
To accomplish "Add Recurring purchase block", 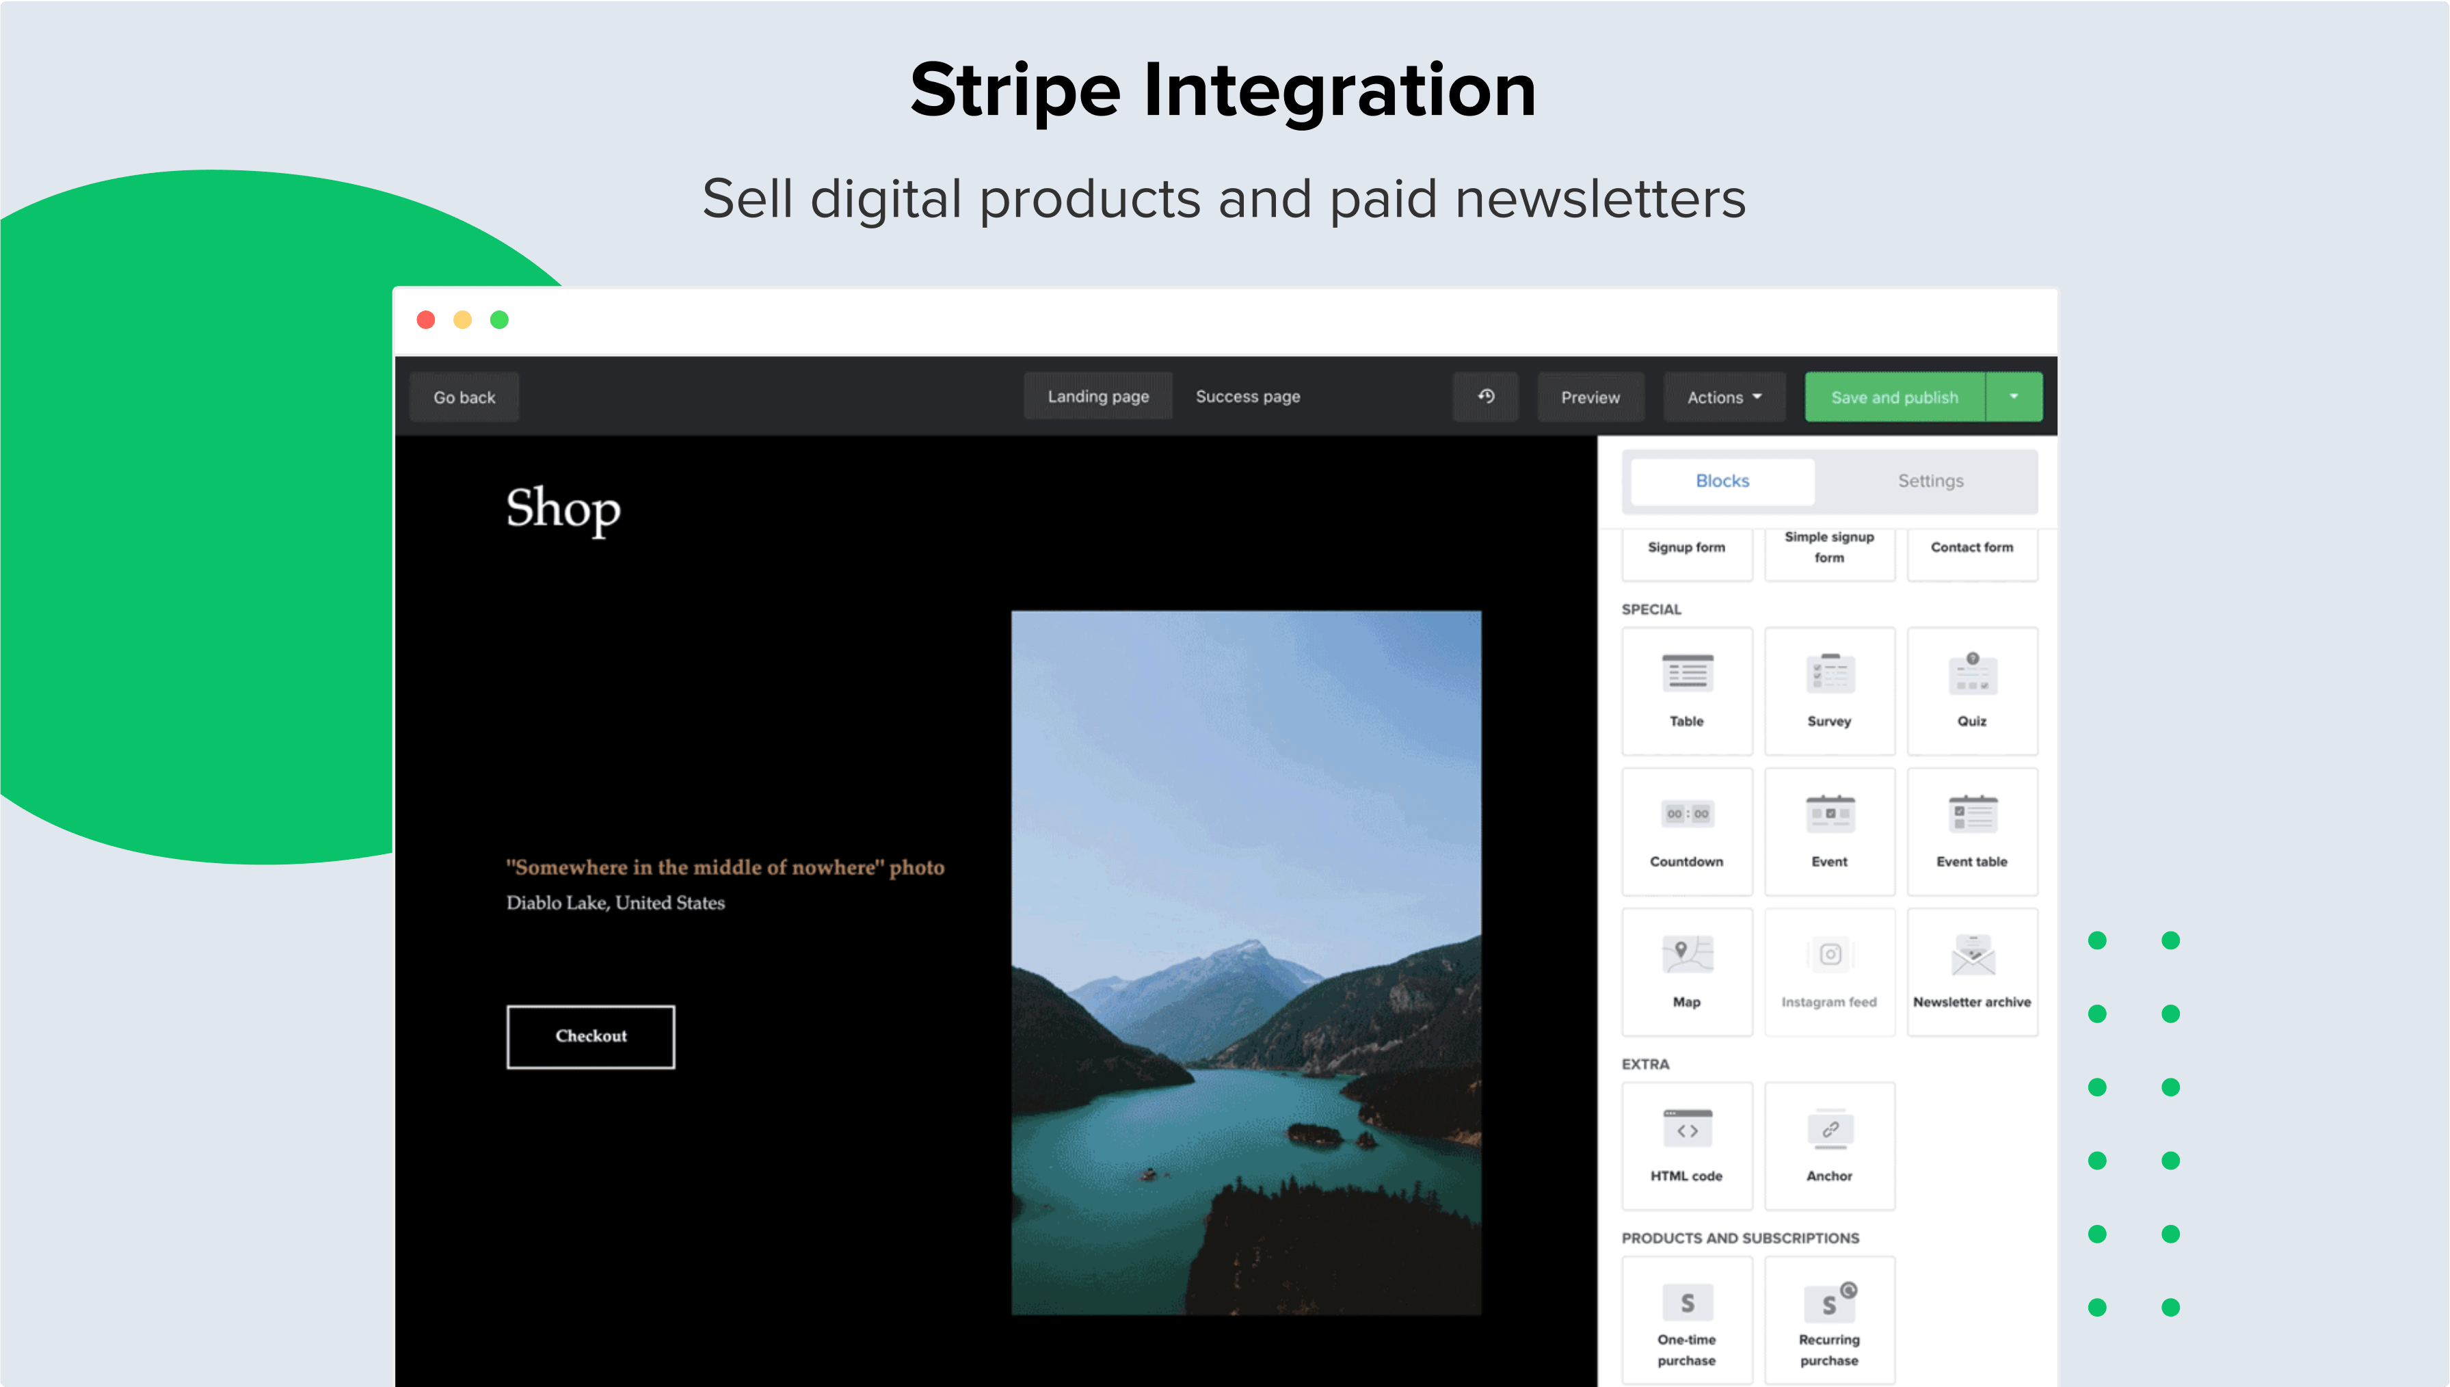I will [x=1828, y=1319].
